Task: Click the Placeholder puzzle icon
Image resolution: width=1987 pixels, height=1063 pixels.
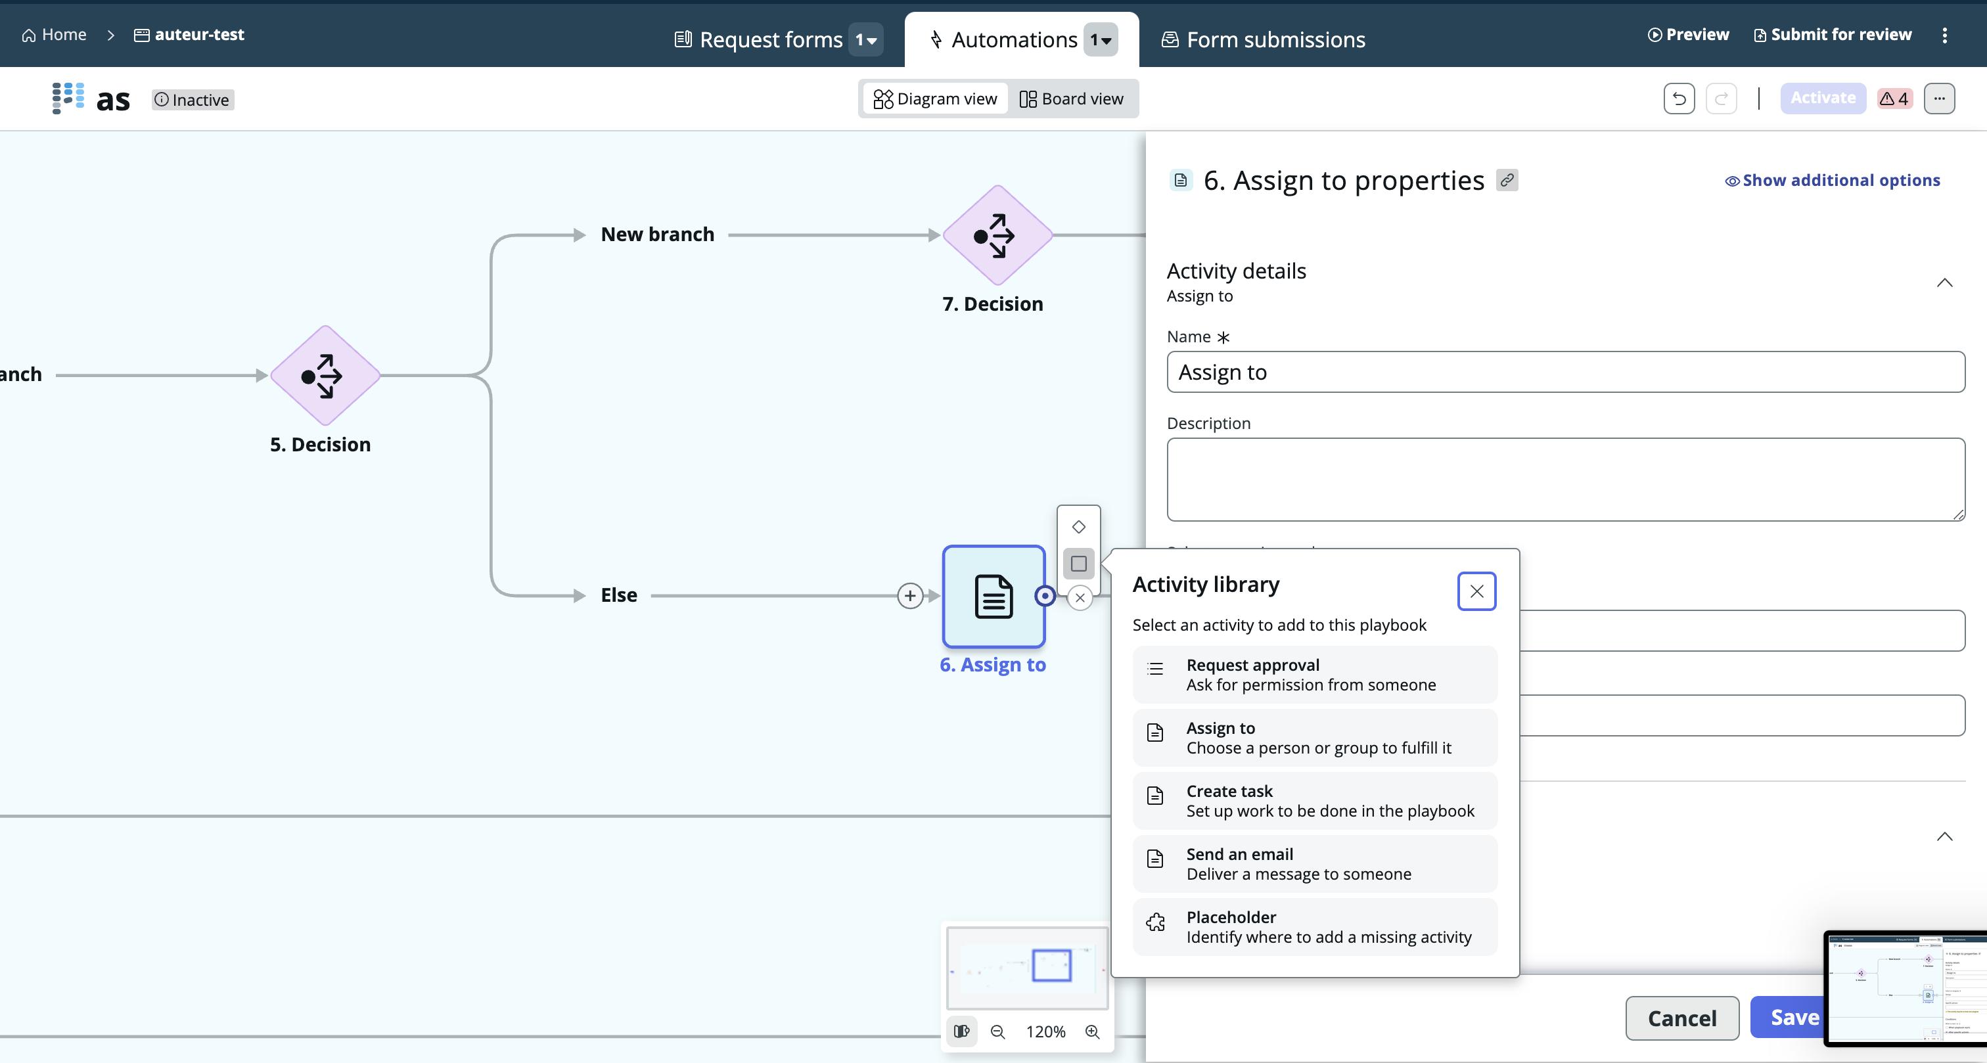Action: (1156, 922)
